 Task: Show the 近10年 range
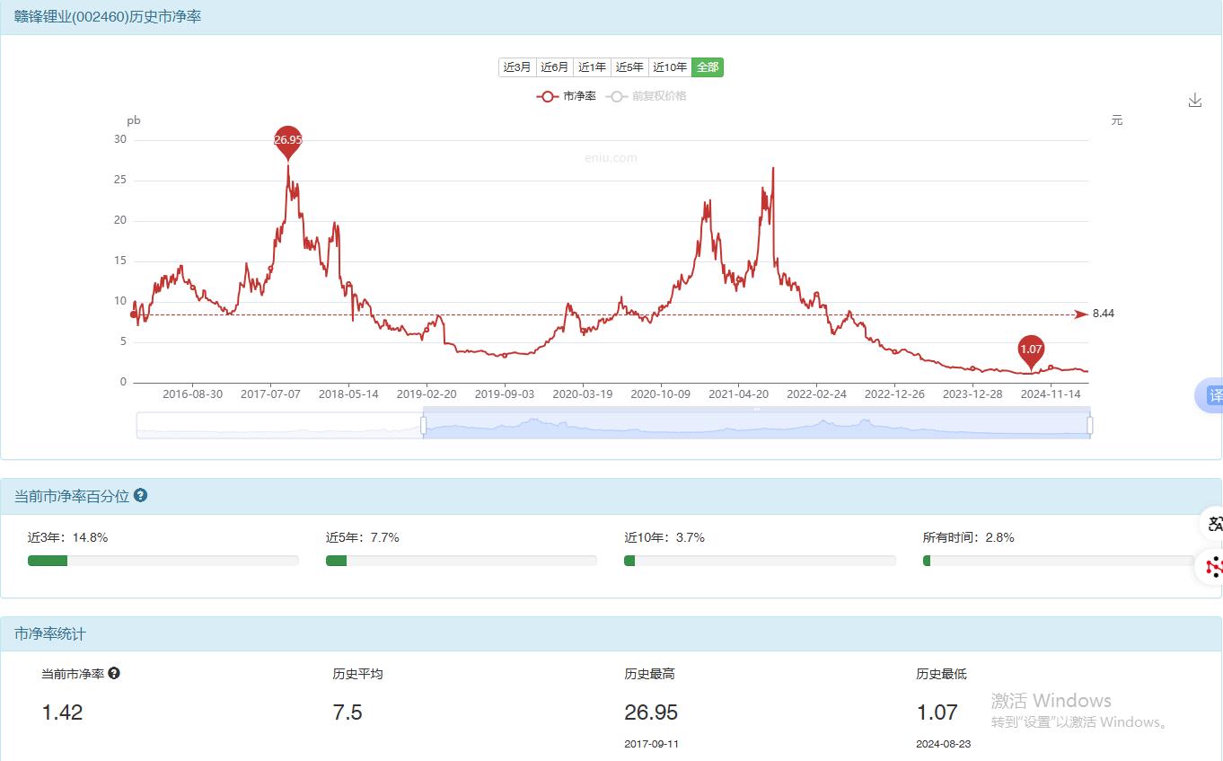pos(670,67)
